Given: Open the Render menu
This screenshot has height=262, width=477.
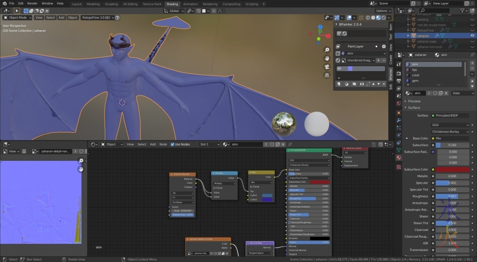Looking at the screenshot, I should pos(32,3).
